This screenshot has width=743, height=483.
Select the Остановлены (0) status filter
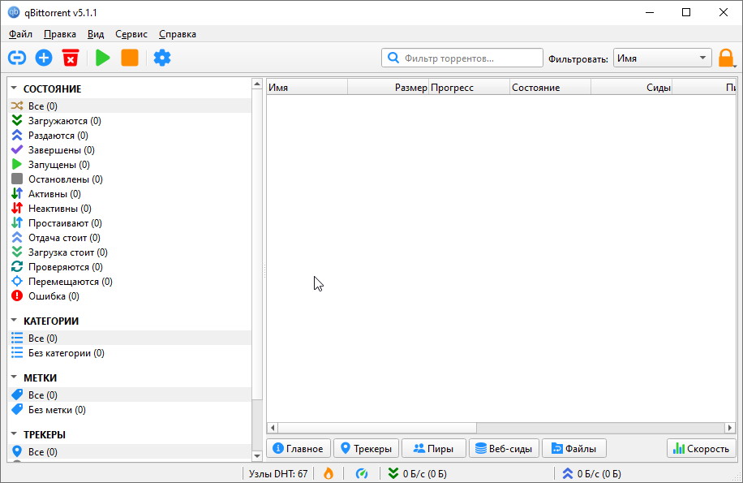pos(129,179)
